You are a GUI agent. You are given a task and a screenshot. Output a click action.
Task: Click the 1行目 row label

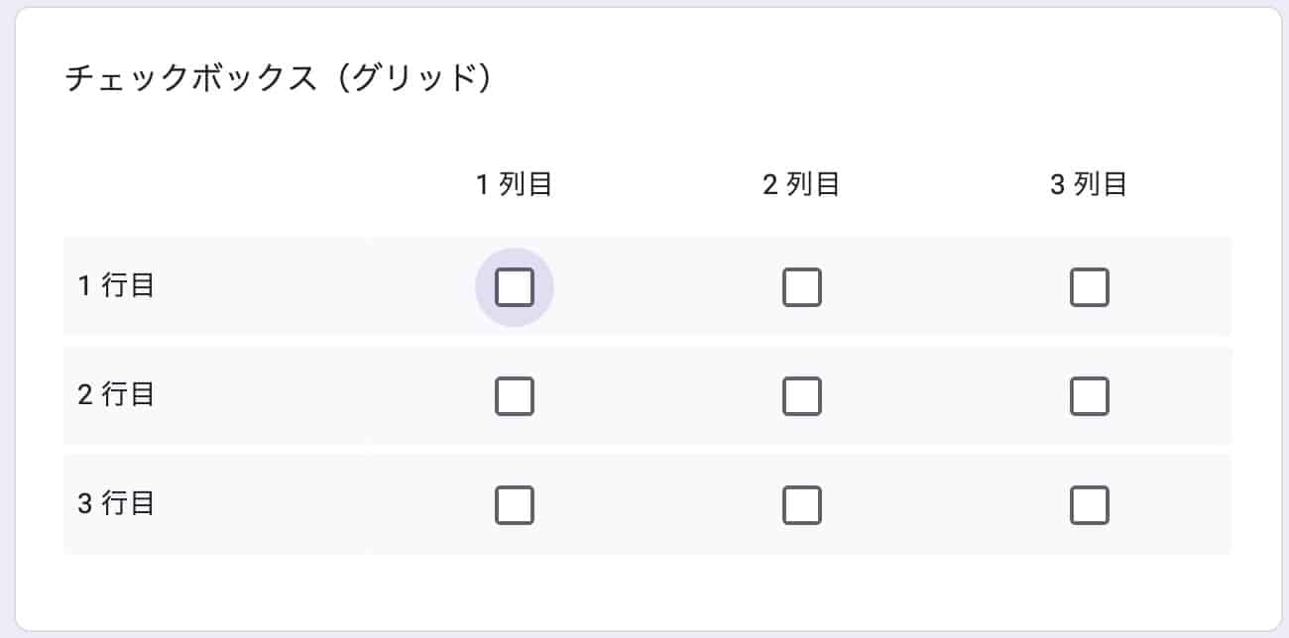(115, 285)
